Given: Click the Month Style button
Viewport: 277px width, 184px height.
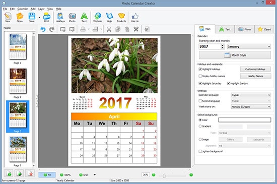Looking at the screenshot, I should 235,55.
